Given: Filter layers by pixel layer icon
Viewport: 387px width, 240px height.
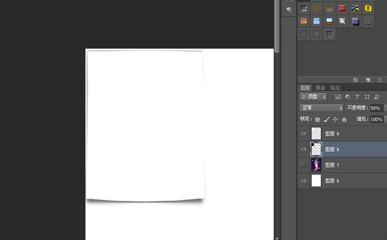Looking at the screenshot, I should 338,97.
